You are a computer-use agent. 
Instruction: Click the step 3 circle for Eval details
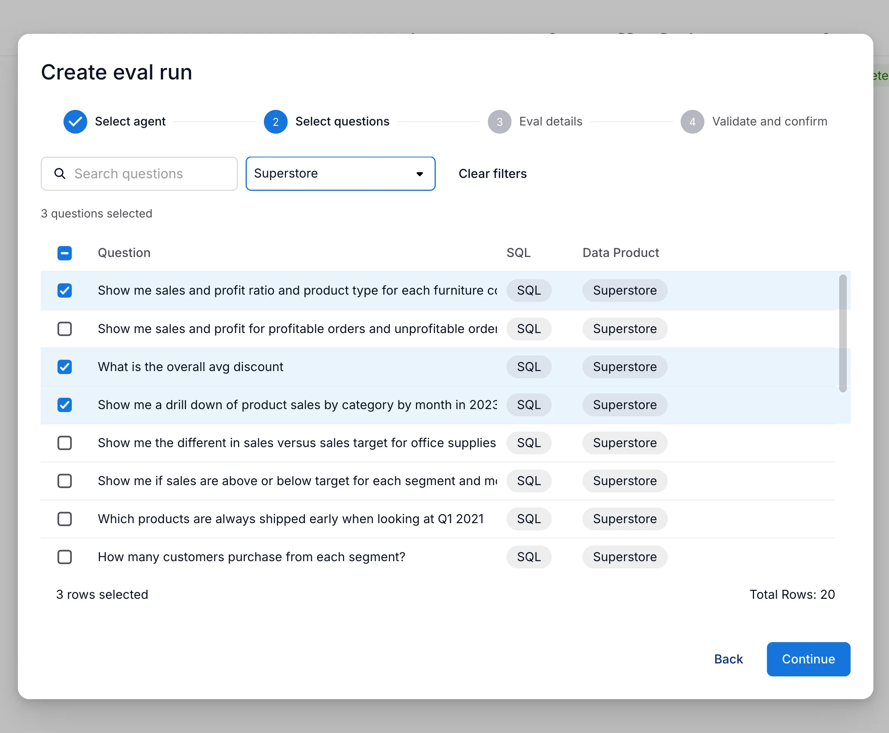[499, 122]
